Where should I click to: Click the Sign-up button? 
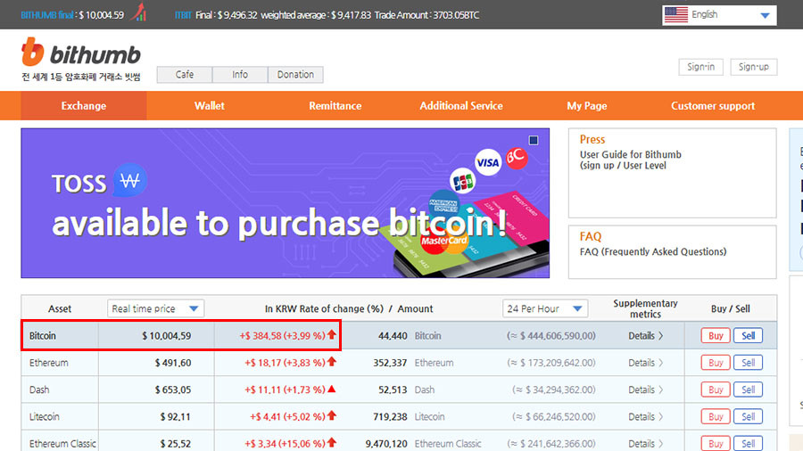point(753,67)
